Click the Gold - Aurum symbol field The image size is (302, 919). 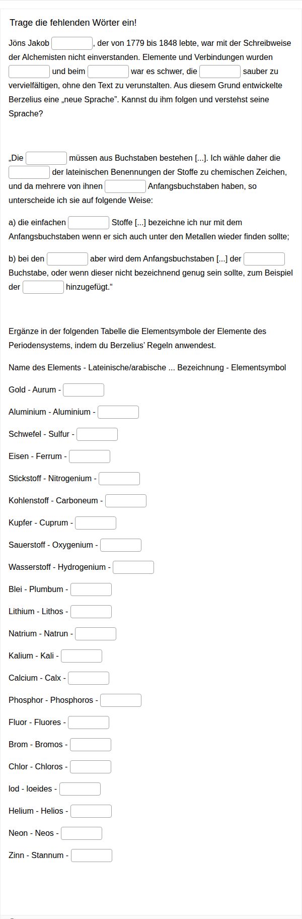(84, 390)
